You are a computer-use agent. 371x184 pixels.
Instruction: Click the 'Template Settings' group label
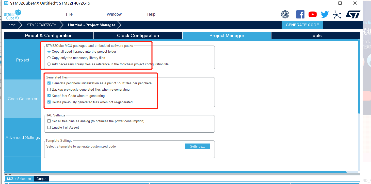click(59, 140)
